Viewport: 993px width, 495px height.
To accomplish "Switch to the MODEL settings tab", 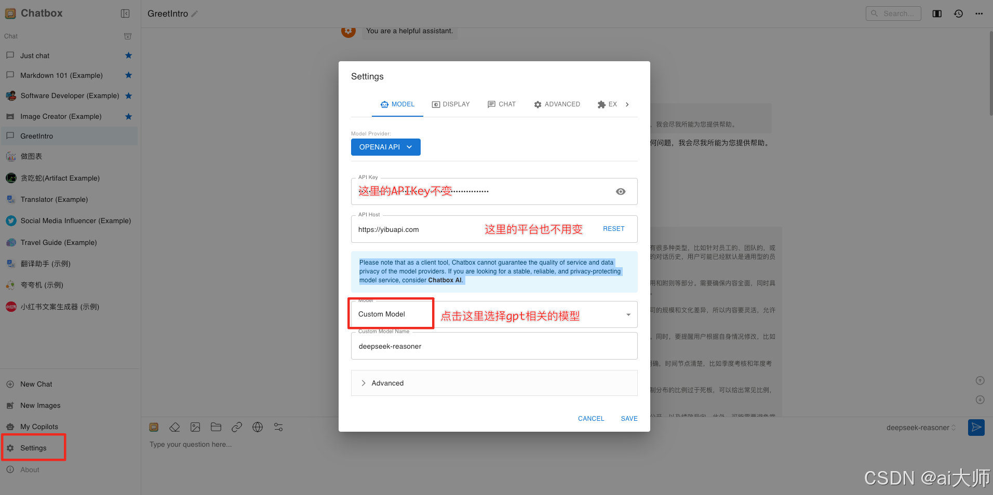I will point(397,104).
